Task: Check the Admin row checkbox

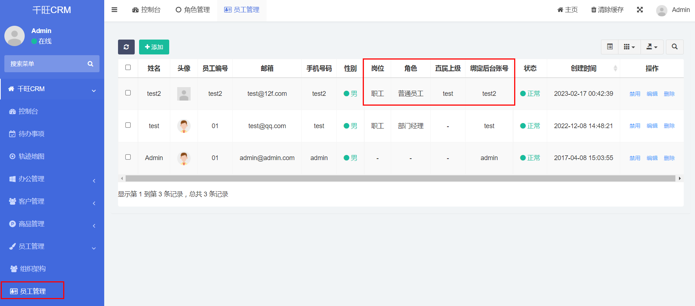Action: (x=128, y=157)
